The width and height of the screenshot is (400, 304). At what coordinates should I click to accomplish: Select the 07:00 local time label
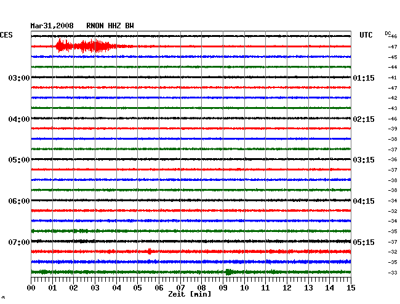click(19, 242)
